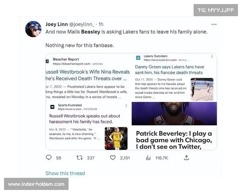Click the bearded player photo in Beverley card
The height and width of the screenshot is (194, 242).
pos(174,114)
